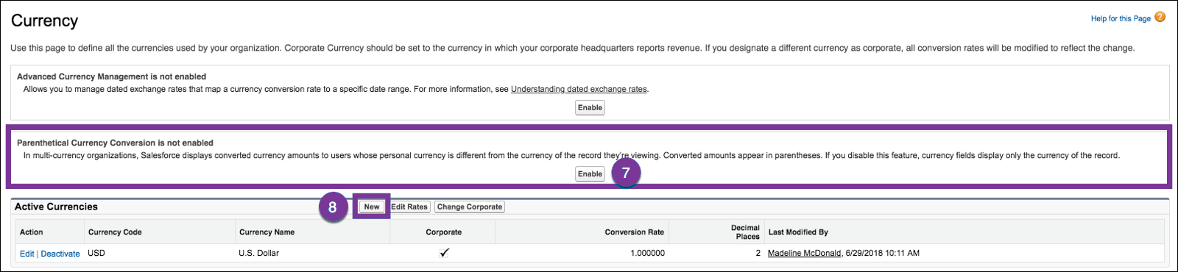Deactivate the USD currency
The image size is (1178, 272).
coord(60,254)
